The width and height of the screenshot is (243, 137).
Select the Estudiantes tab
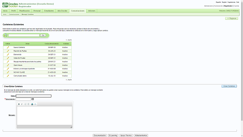(x=49, y=11)
